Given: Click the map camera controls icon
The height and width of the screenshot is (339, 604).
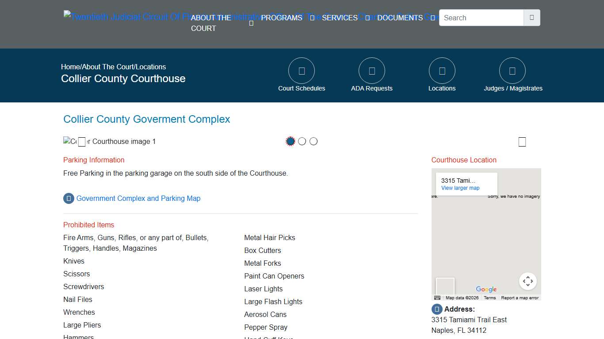Looking at the screenshot, I should pyautogui.click(x=528, y=281).
